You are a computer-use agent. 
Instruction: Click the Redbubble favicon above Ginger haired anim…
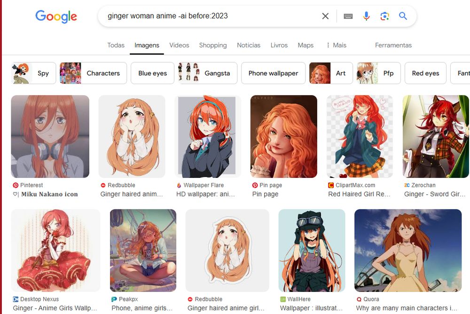point(103,185)
